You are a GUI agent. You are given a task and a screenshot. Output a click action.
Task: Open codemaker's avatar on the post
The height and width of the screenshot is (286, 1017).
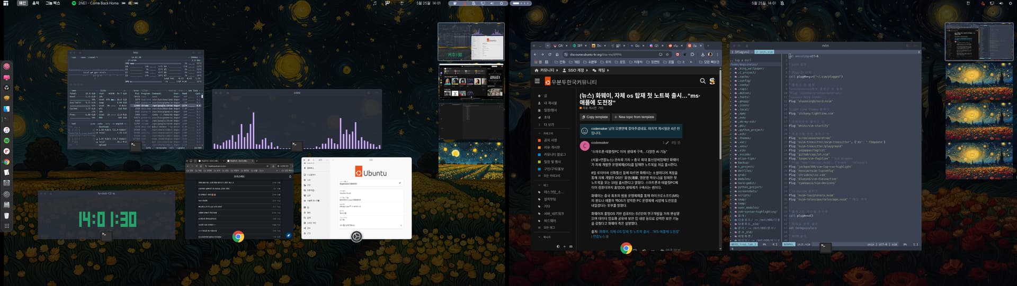tap(584, 145)
